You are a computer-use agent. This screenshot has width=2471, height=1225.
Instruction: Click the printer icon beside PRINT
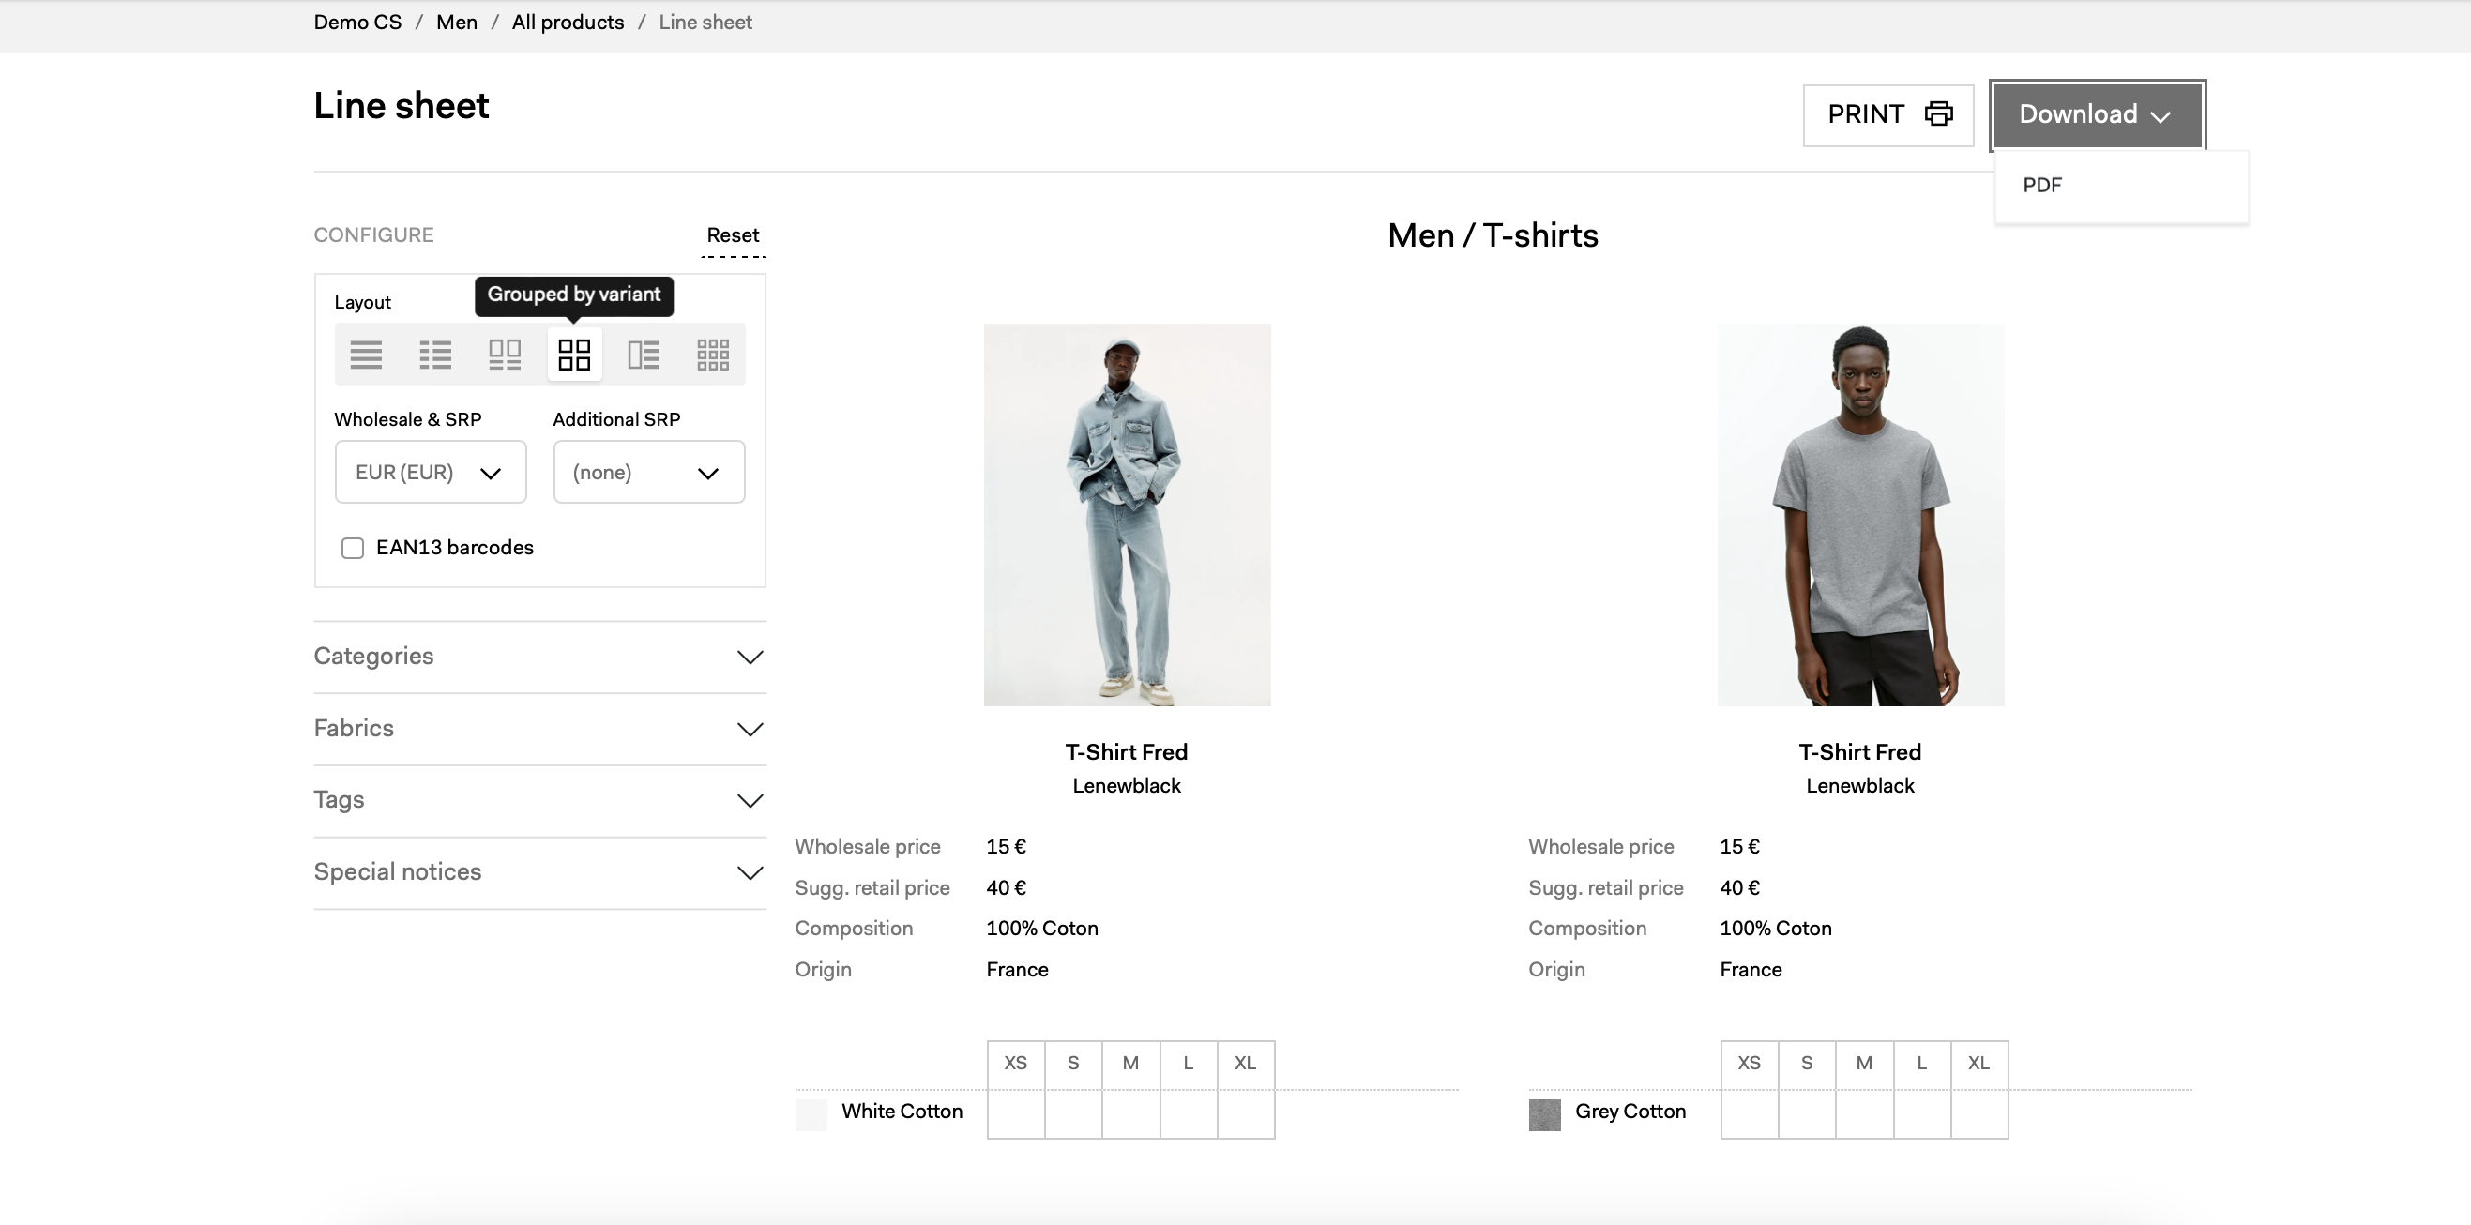tap(1939, 114)
